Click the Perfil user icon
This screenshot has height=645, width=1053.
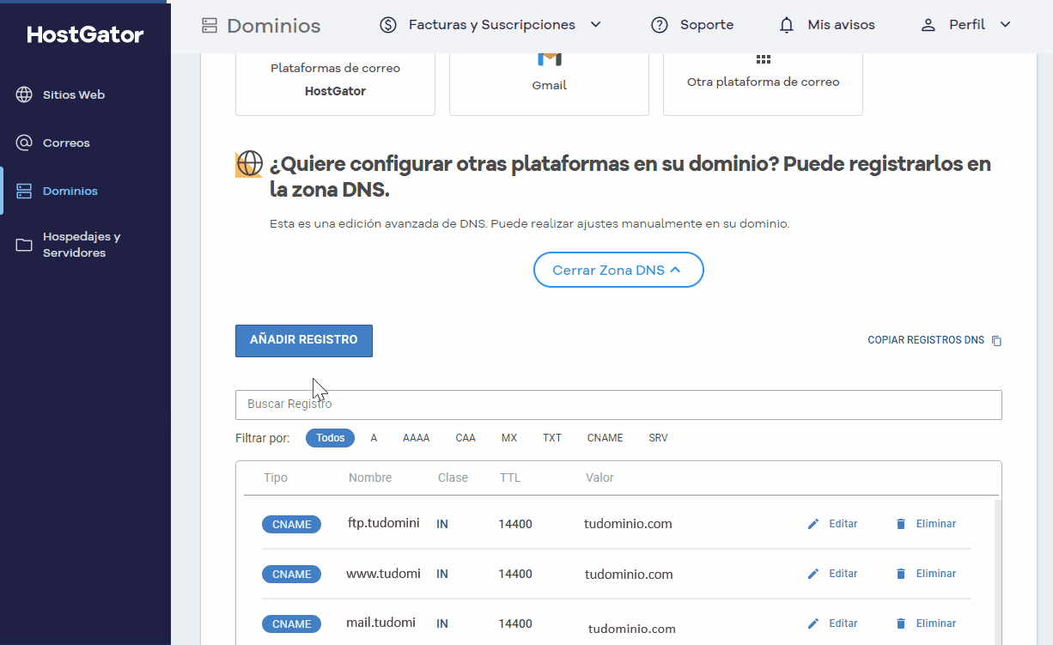click(x=928, y=25)
